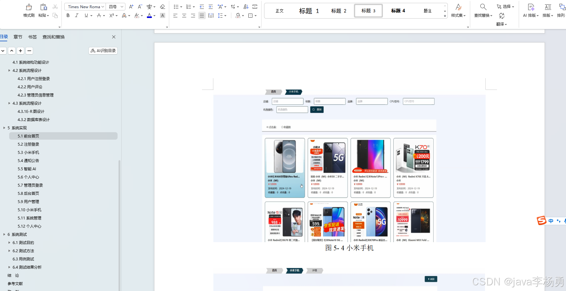Clear formatting with the eraser icon
This screenshot has width=566, height=291.
pyautogui.click(x=163, y=7)
